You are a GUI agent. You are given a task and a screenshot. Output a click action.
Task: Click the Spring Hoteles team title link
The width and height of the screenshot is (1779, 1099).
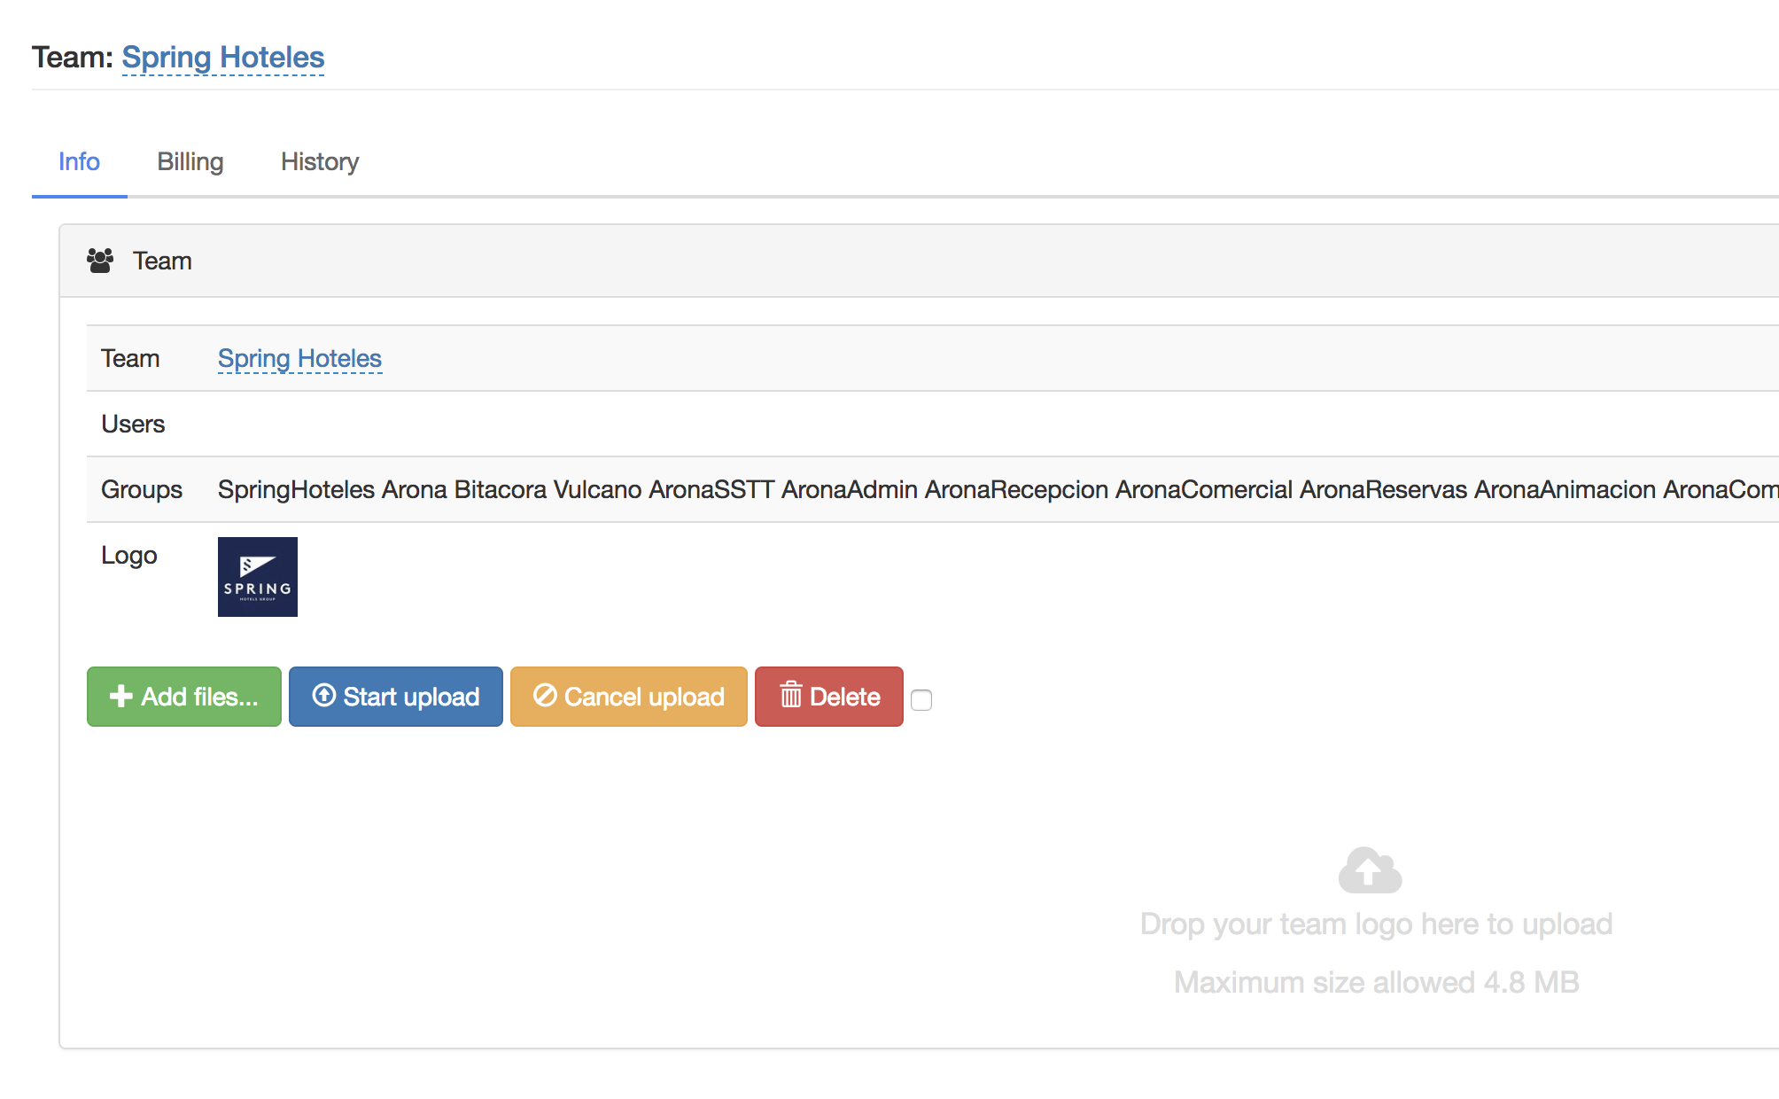click(x=223, y=58)
